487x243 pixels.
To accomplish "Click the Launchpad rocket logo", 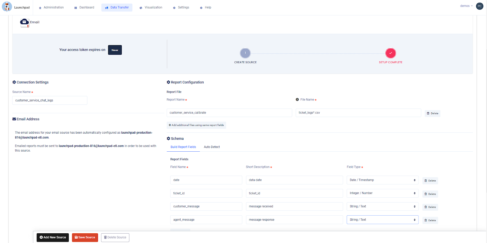I will 7,7.
